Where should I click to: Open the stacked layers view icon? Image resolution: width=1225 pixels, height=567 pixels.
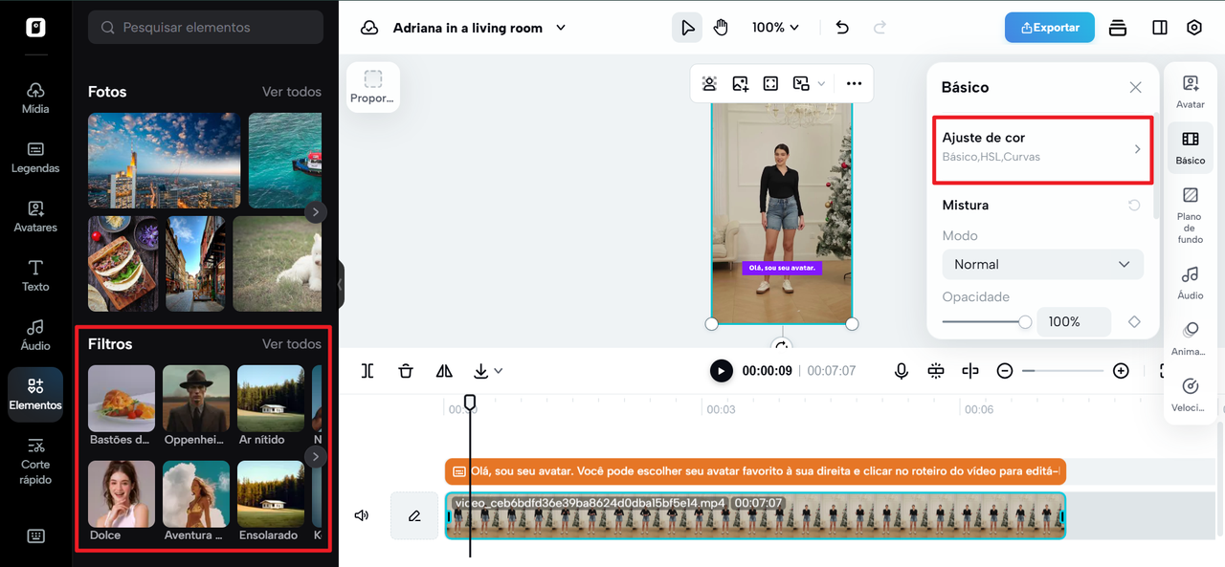(x=1118, y=28)
